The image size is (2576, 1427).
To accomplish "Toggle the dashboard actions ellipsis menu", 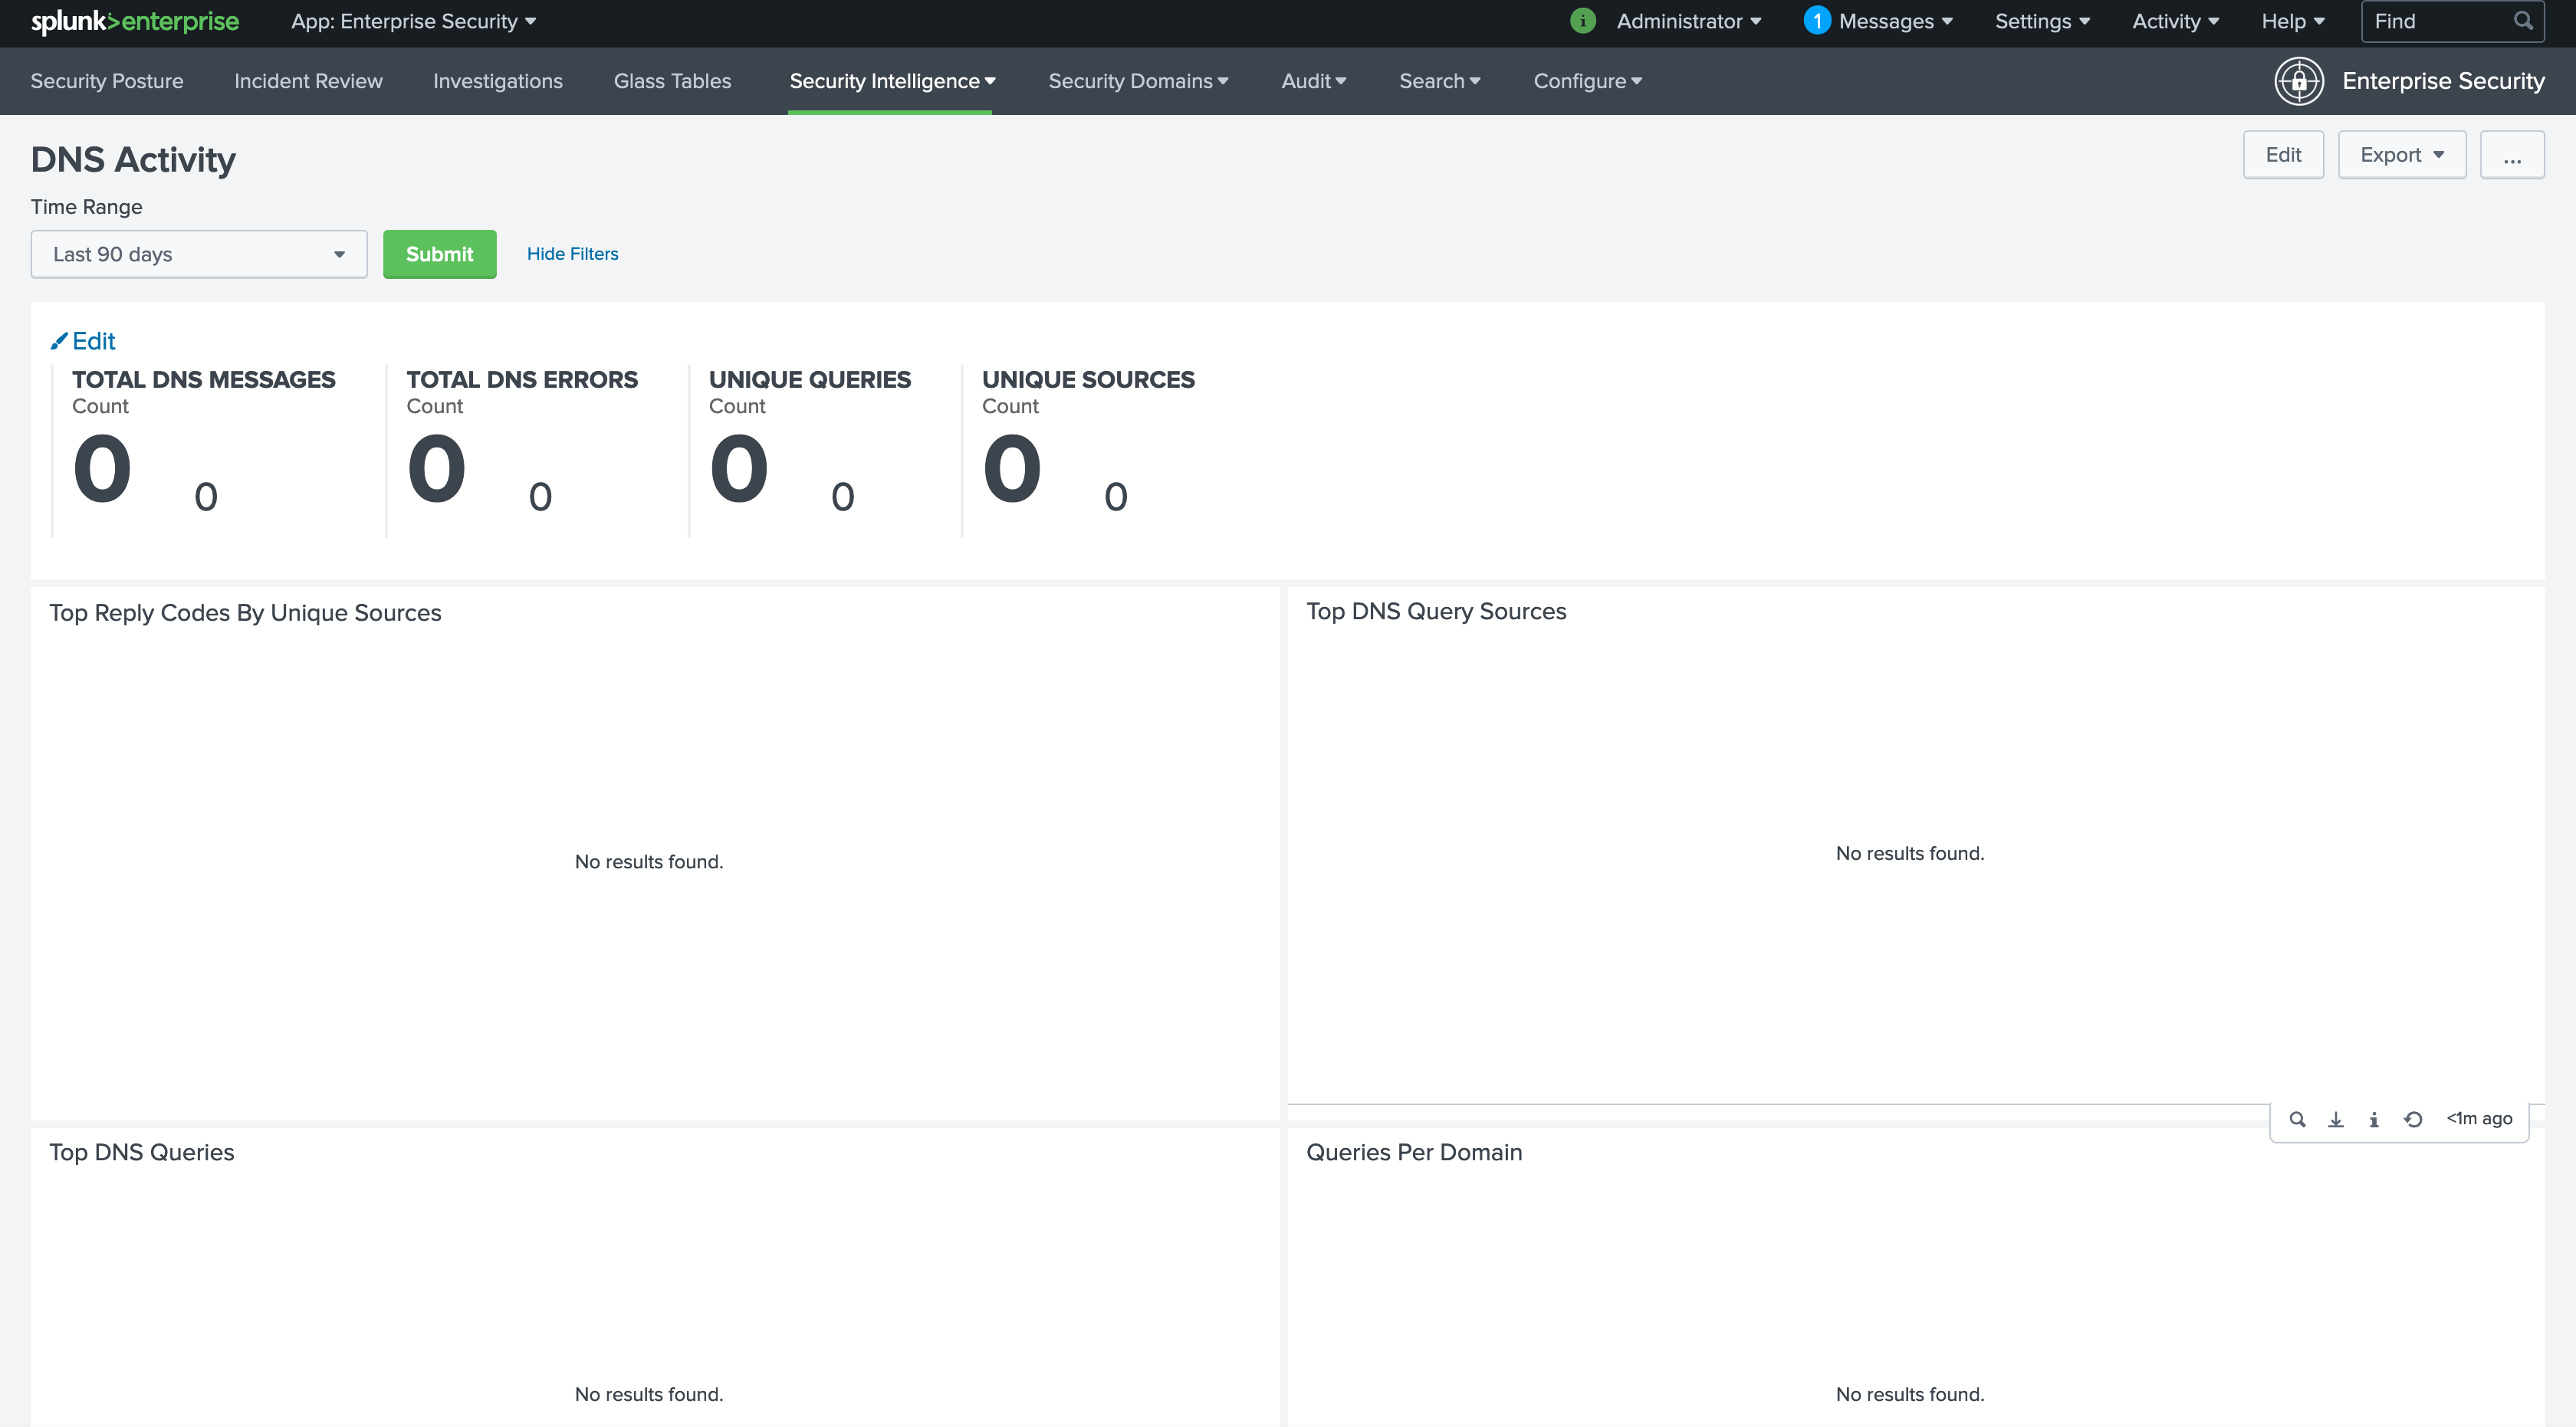I will (x=2513, y=154).
